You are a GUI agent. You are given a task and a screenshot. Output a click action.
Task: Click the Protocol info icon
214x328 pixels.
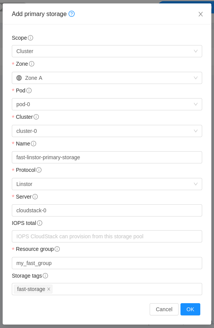[39, 170]
